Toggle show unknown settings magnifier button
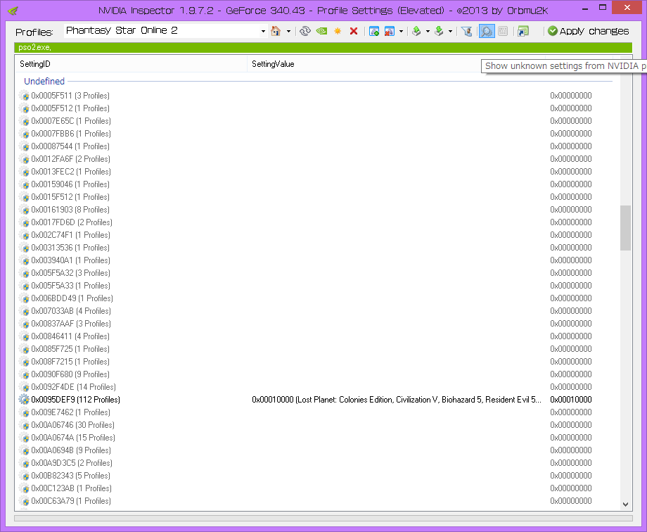The height and width of the screenshot is (532, 647). 487,31
